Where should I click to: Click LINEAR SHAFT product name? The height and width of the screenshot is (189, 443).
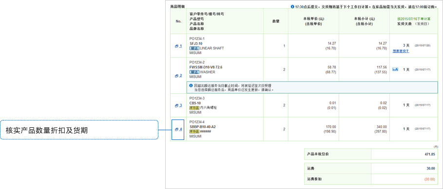212,48
